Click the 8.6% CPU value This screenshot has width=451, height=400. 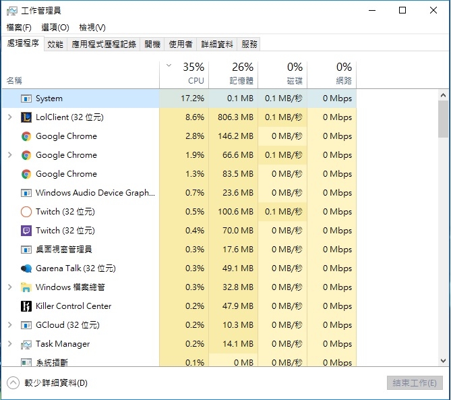tap(195, 117)
